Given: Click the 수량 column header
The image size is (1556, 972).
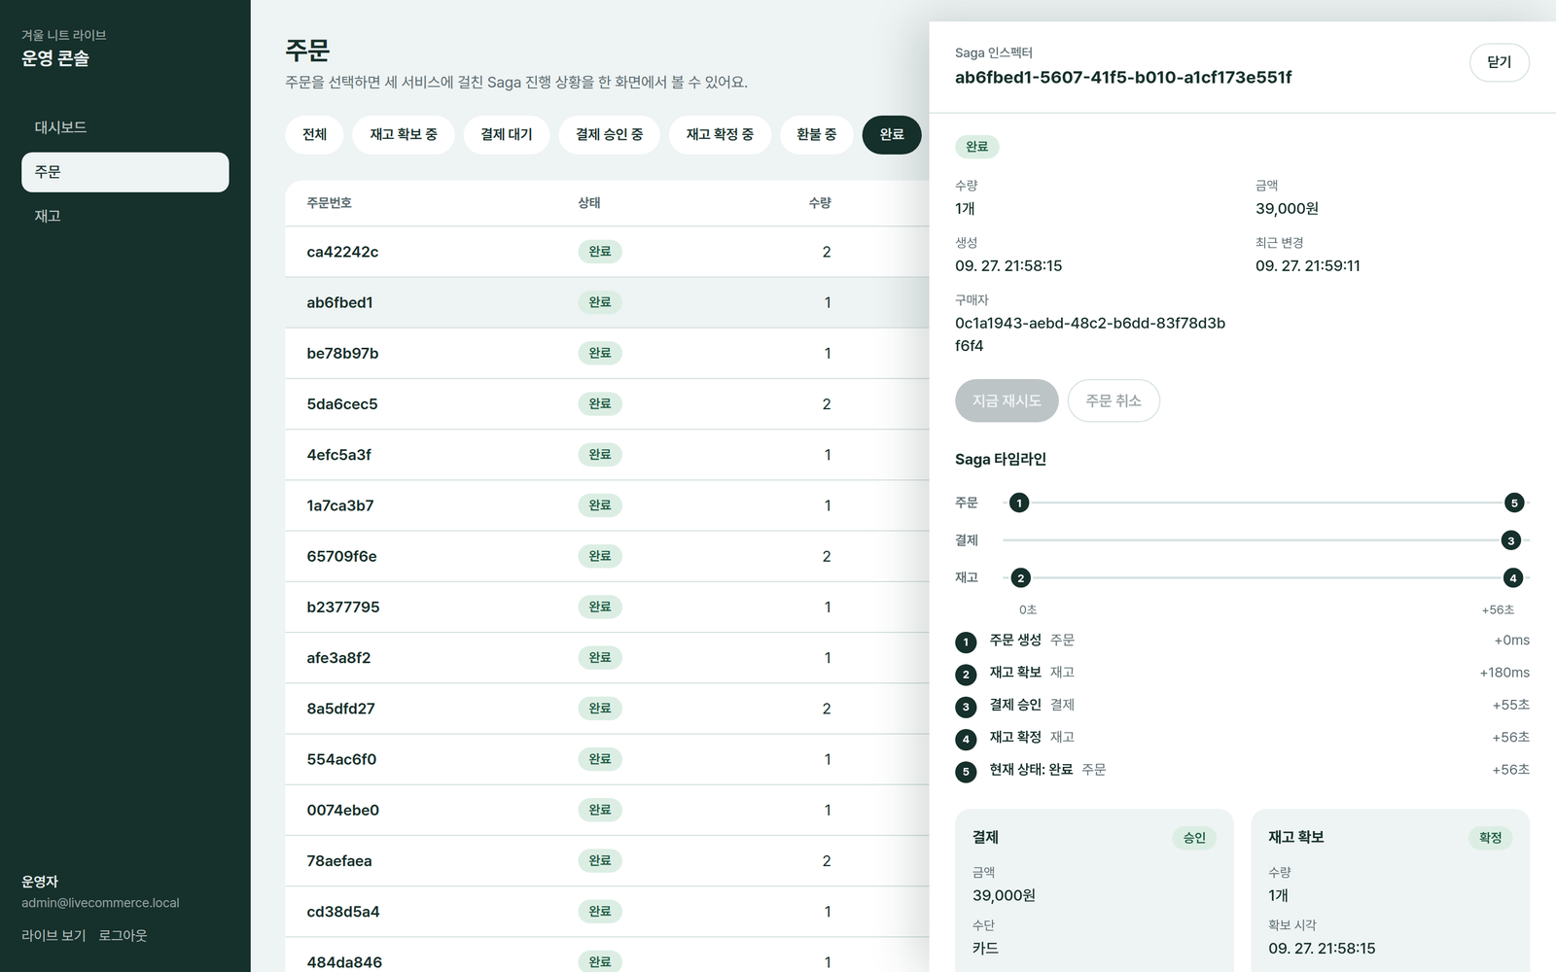Looking at the screenshot, I should tap(820, 203).
